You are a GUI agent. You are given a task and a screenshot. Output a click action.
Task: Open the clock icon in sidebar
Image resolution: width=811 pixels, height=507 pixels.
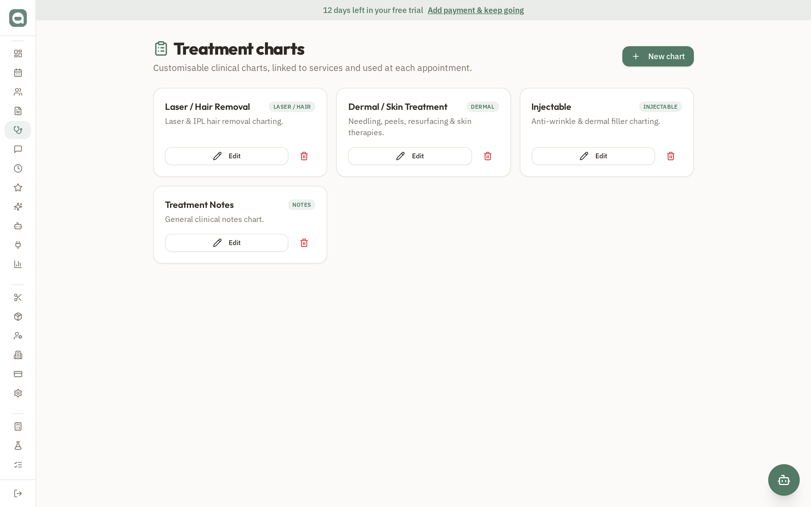point(18,168)
